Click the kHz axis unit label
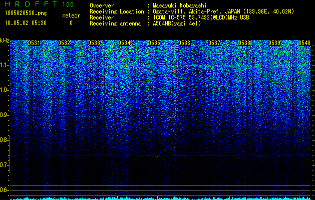The height and width of the screenshot is (200, 315). coord(5,40)
